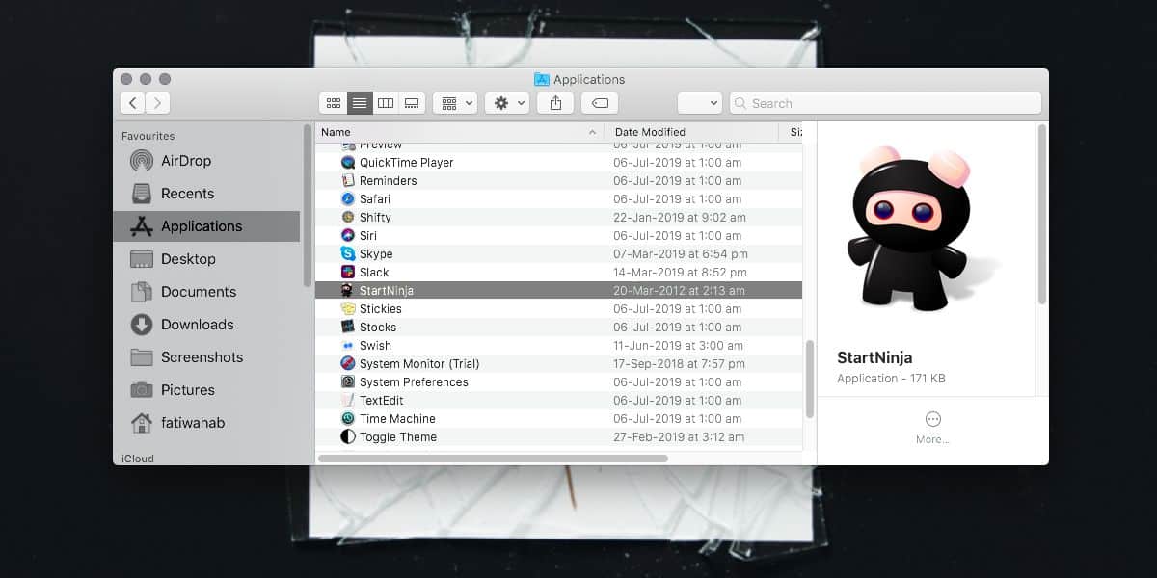Open the fatiwahab home folder
This screenshot has height=578, width=1157.
tap(206, 423)
